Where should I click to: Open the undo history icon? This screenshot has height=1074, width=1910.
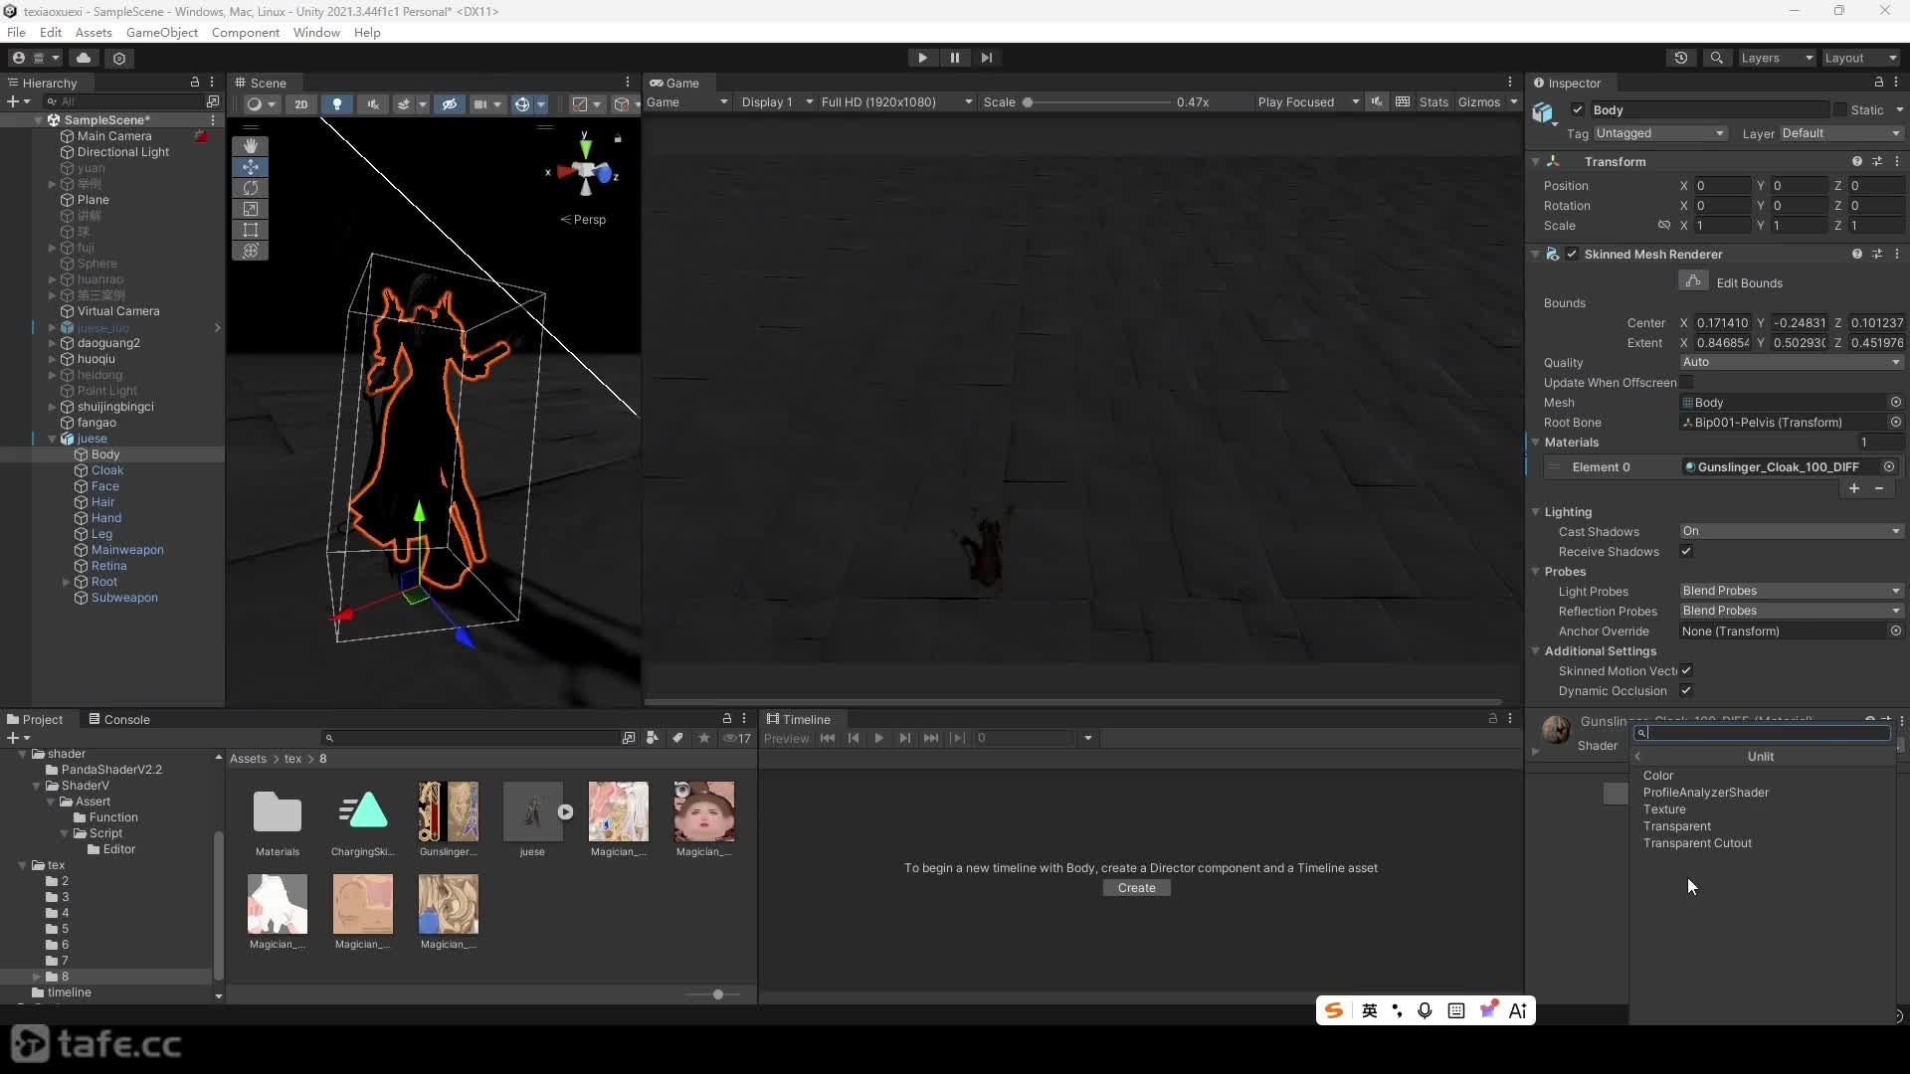point(1680,58)
